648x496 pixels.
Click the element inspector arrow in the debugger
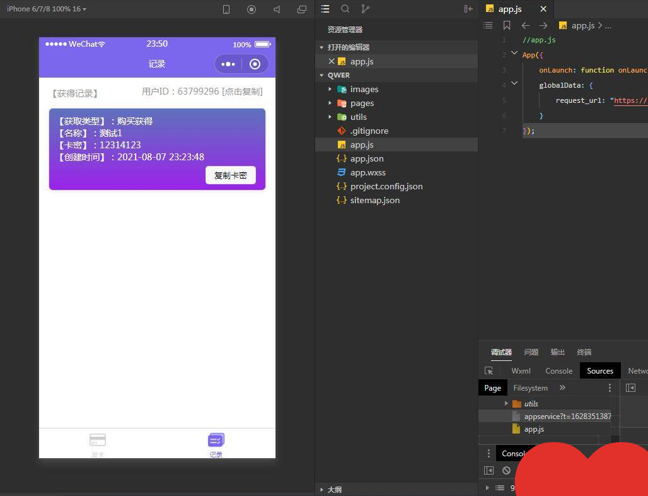[x=489, y=370]
